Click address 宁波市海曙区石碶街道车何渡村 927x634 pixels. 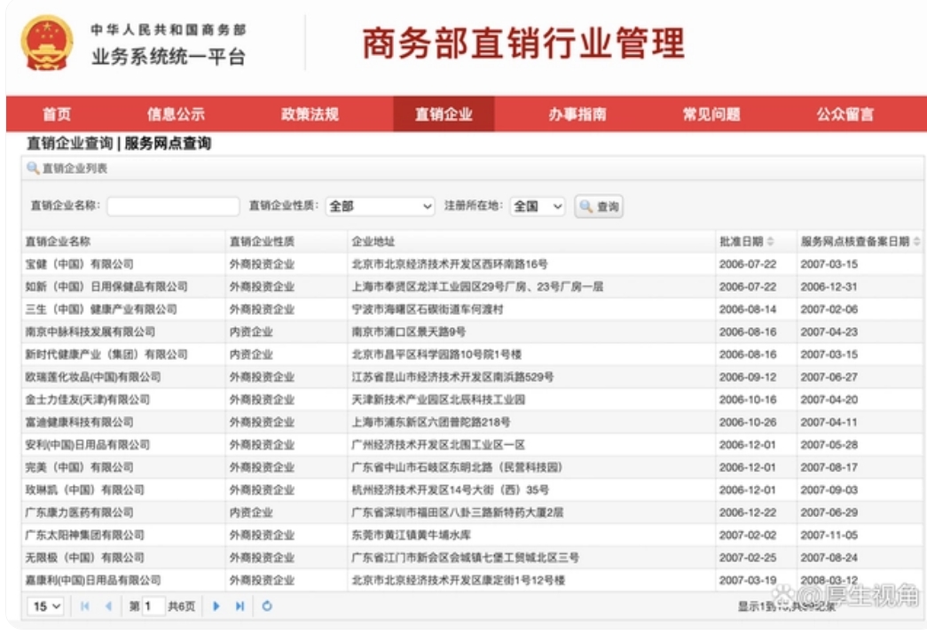pos(428,309)
